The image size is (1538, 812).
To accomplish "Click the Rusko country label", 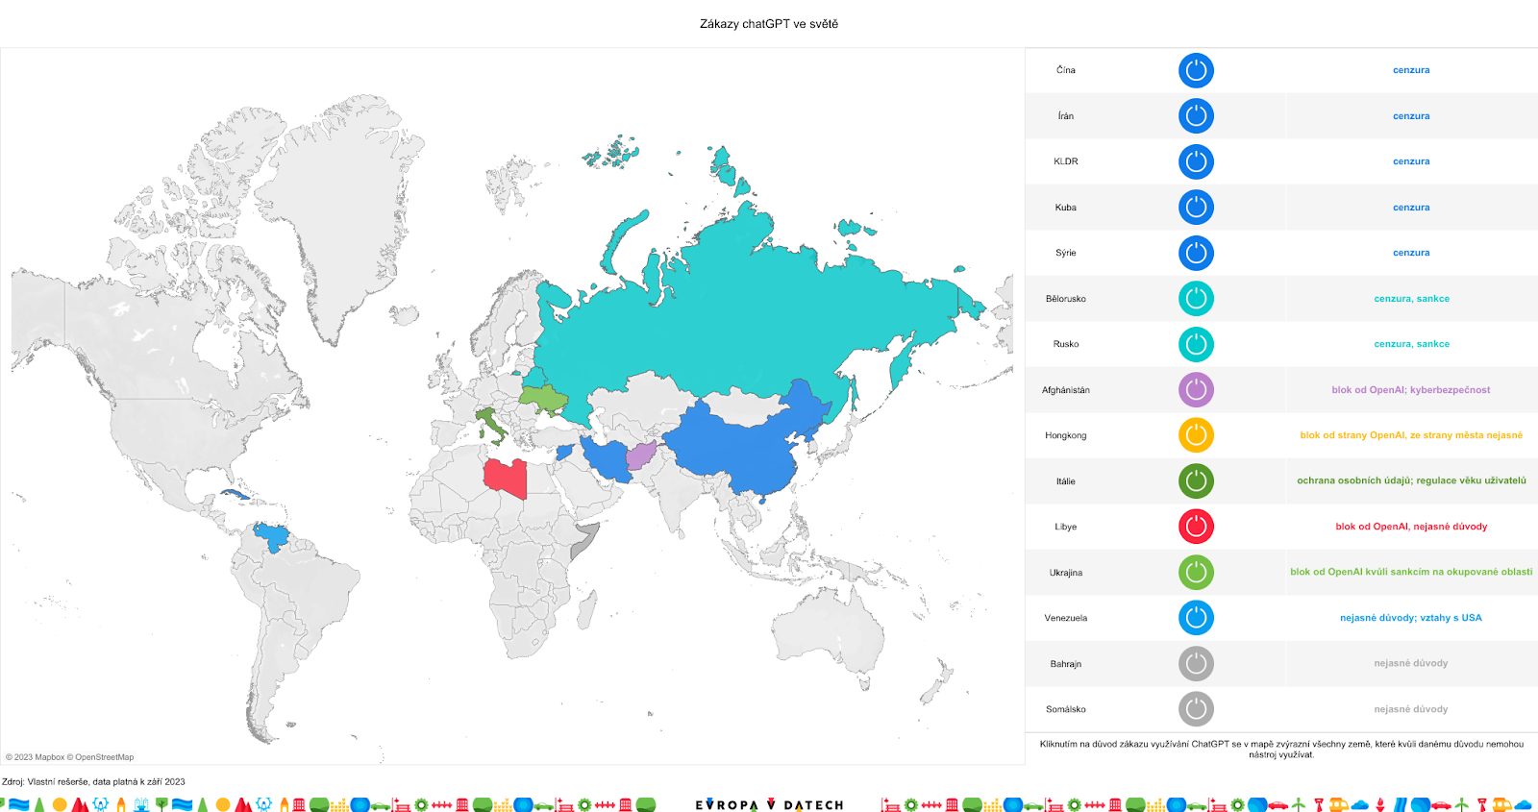I will pos(1066,344).
